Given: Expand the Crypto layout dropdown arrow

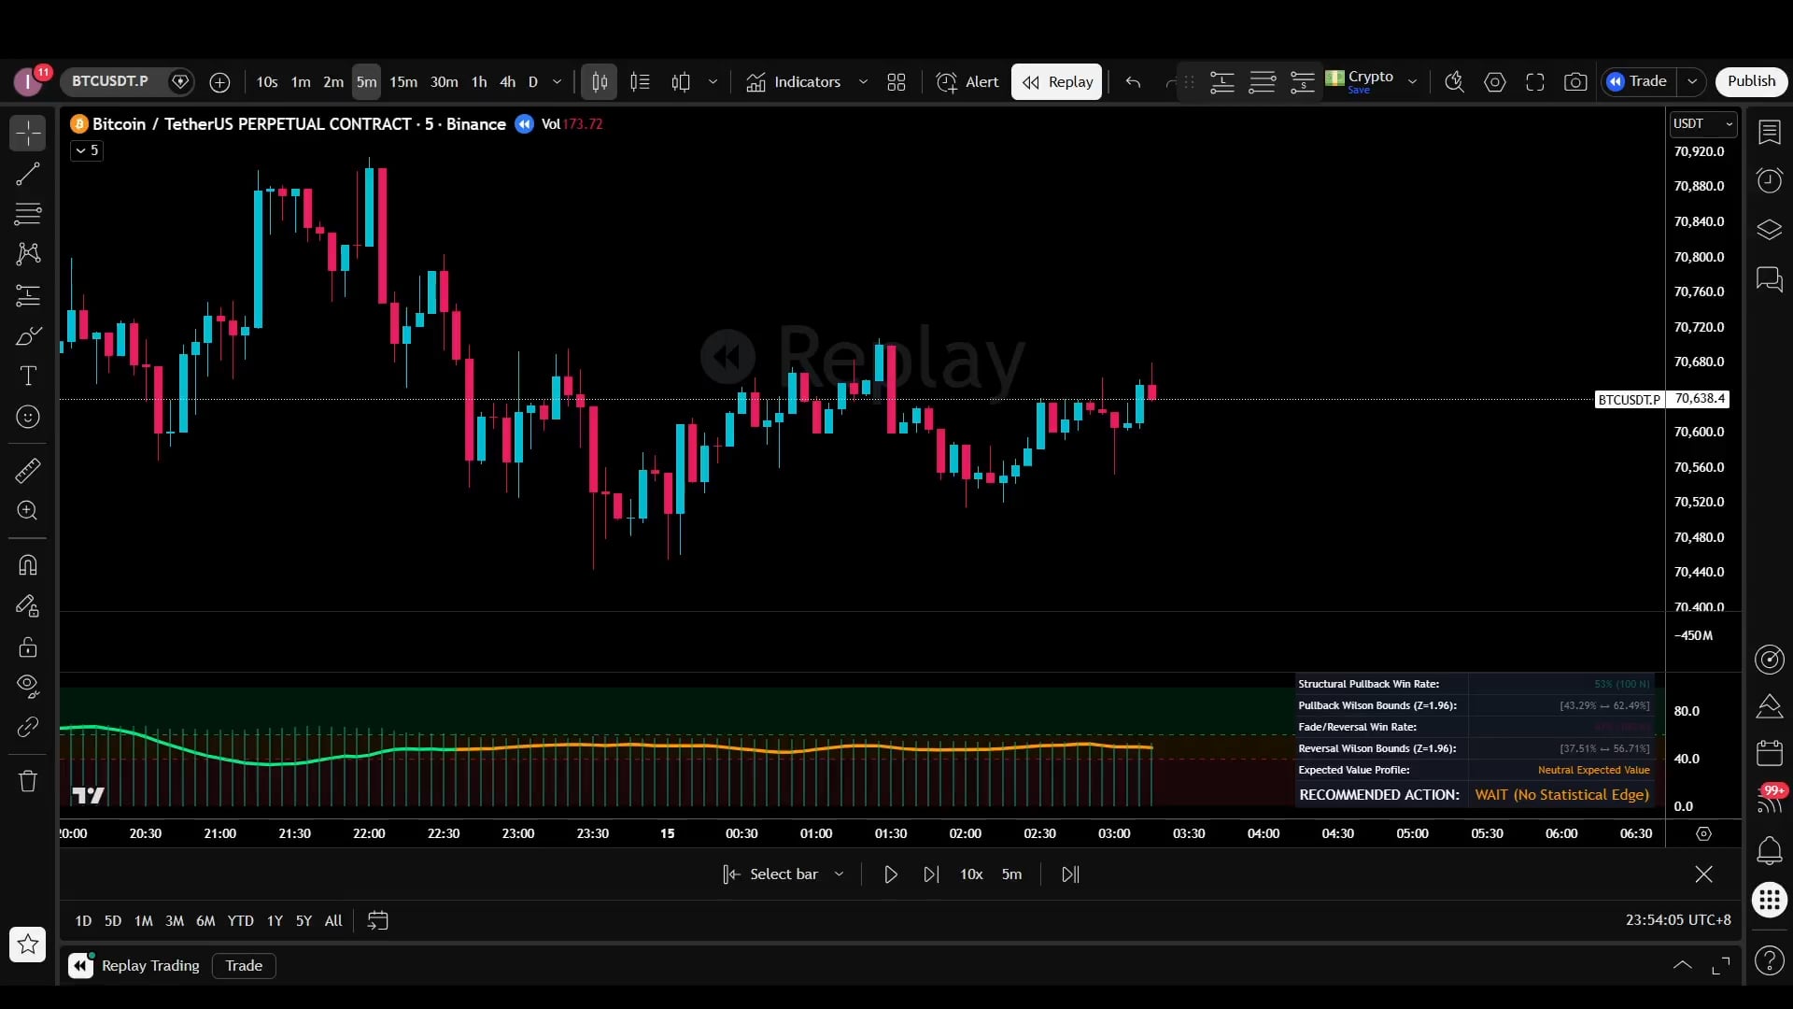Looking at the screenshot, I should tap(1412, 82).
